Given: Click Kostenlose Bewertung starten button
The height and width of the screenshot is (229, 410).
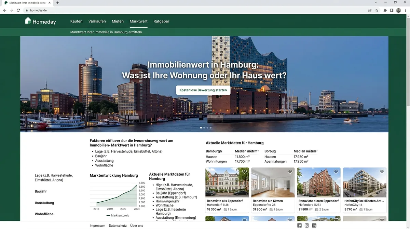Looking at the screenshot, I should point(203,90).
